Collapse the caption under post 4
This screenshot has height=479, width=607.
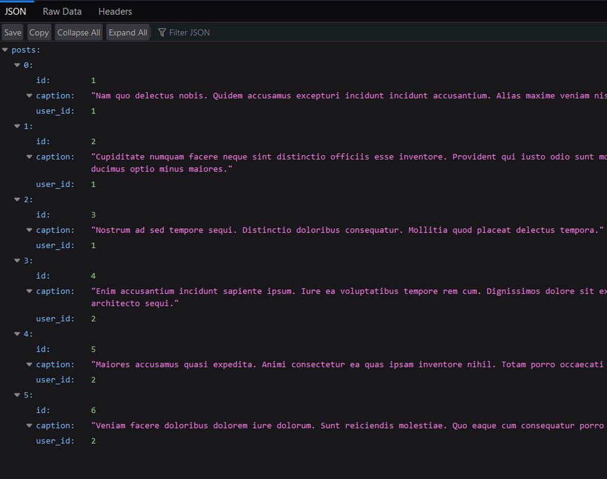point(29,364)
